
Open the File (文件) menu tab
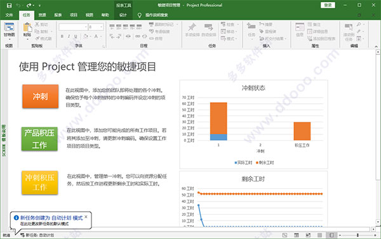[x=9, y=15]
